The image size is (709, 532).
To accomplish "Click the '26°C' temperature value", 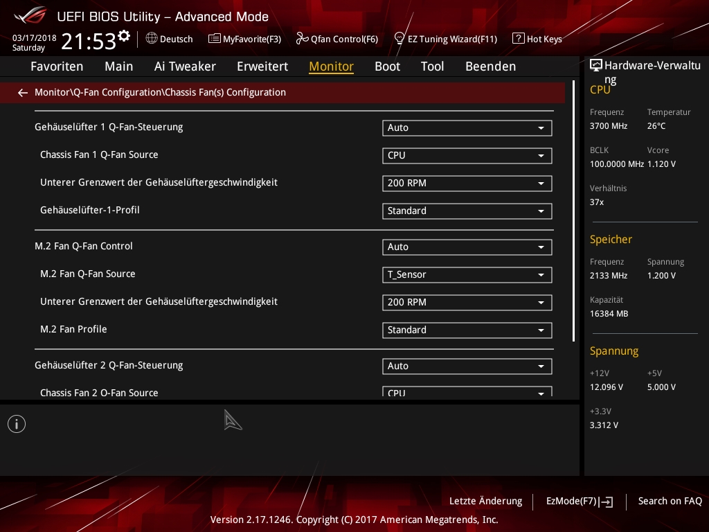I will 656,126.
